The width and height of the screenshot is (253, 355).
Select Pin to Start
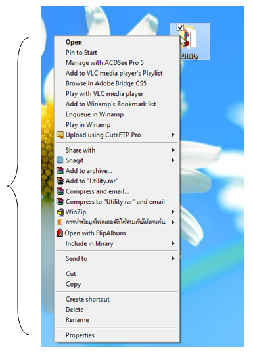click(117, 53)
